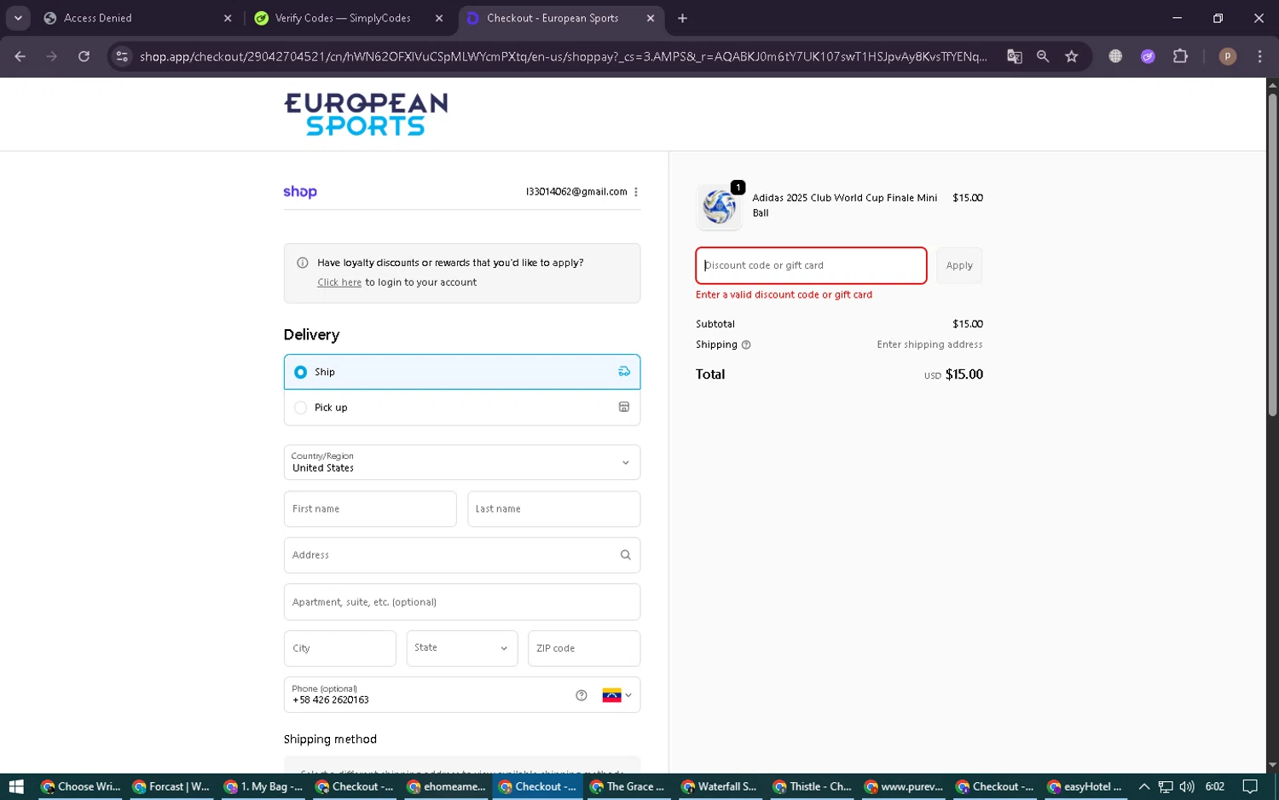Click the loyalty info circle icon
This screenshot has height=800, width=1279.
click(302, 263)
